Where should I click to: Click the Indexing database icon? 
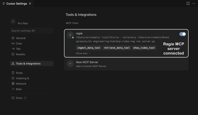(13, 78)
